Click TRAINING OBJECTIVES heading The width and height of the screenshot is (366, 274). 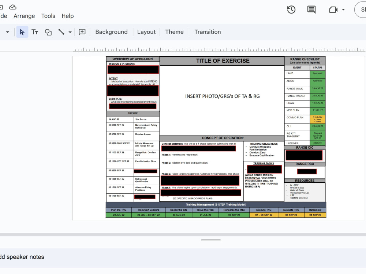[x=264, y=144]
